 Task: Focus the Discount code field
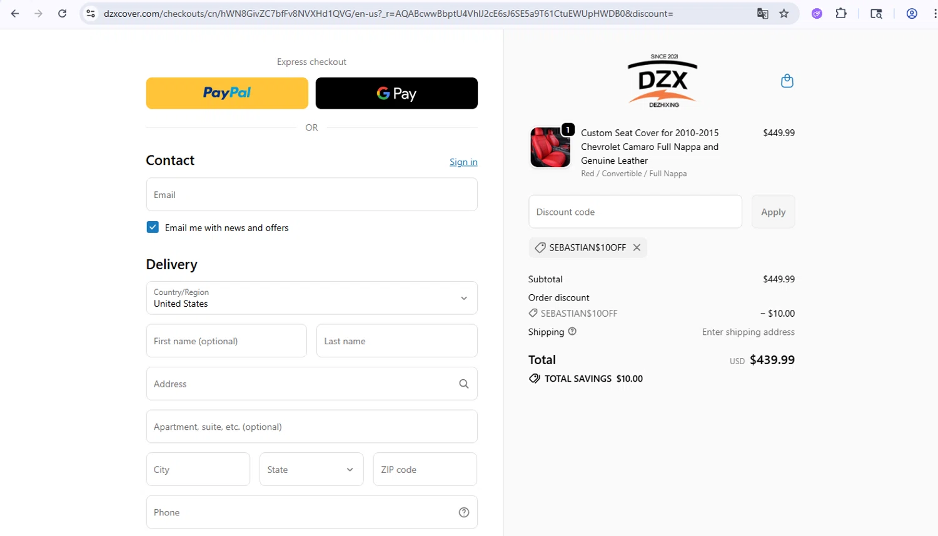(x=635, y=212)
